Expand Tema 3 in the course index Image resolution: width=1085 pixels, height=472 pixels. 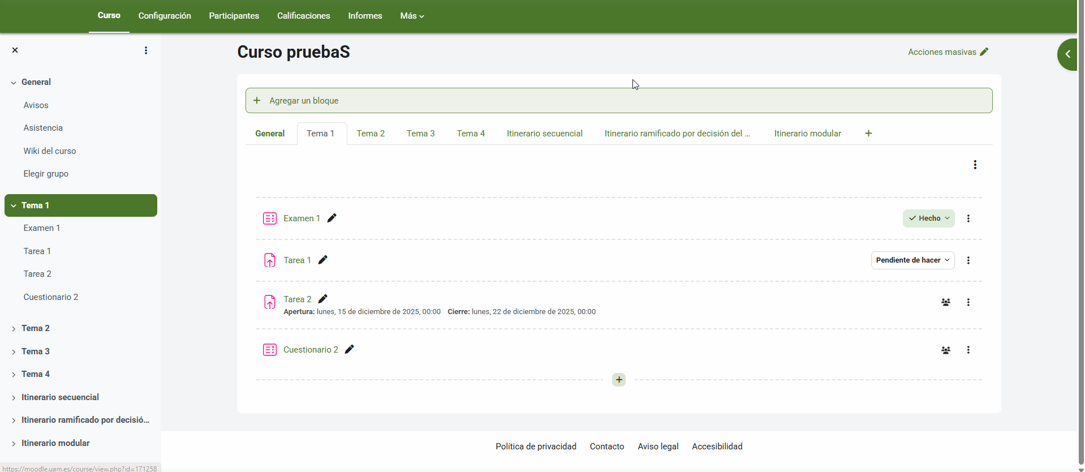[14, 352]
